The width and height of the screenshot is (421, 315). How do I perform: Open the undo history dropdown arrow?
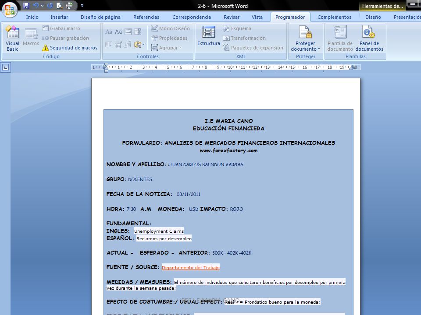click(42, 6)
